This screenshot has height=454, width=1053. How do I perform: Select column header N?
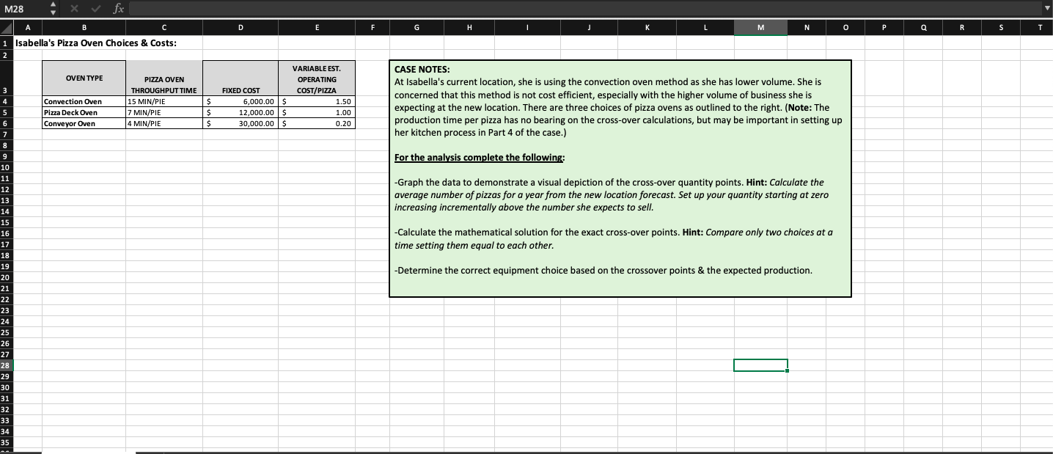click(x=807, y=29)
